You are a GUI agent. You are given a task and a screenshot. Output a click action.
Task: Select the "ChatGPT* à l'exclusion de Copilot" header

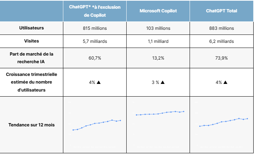(x=95, y=11)
